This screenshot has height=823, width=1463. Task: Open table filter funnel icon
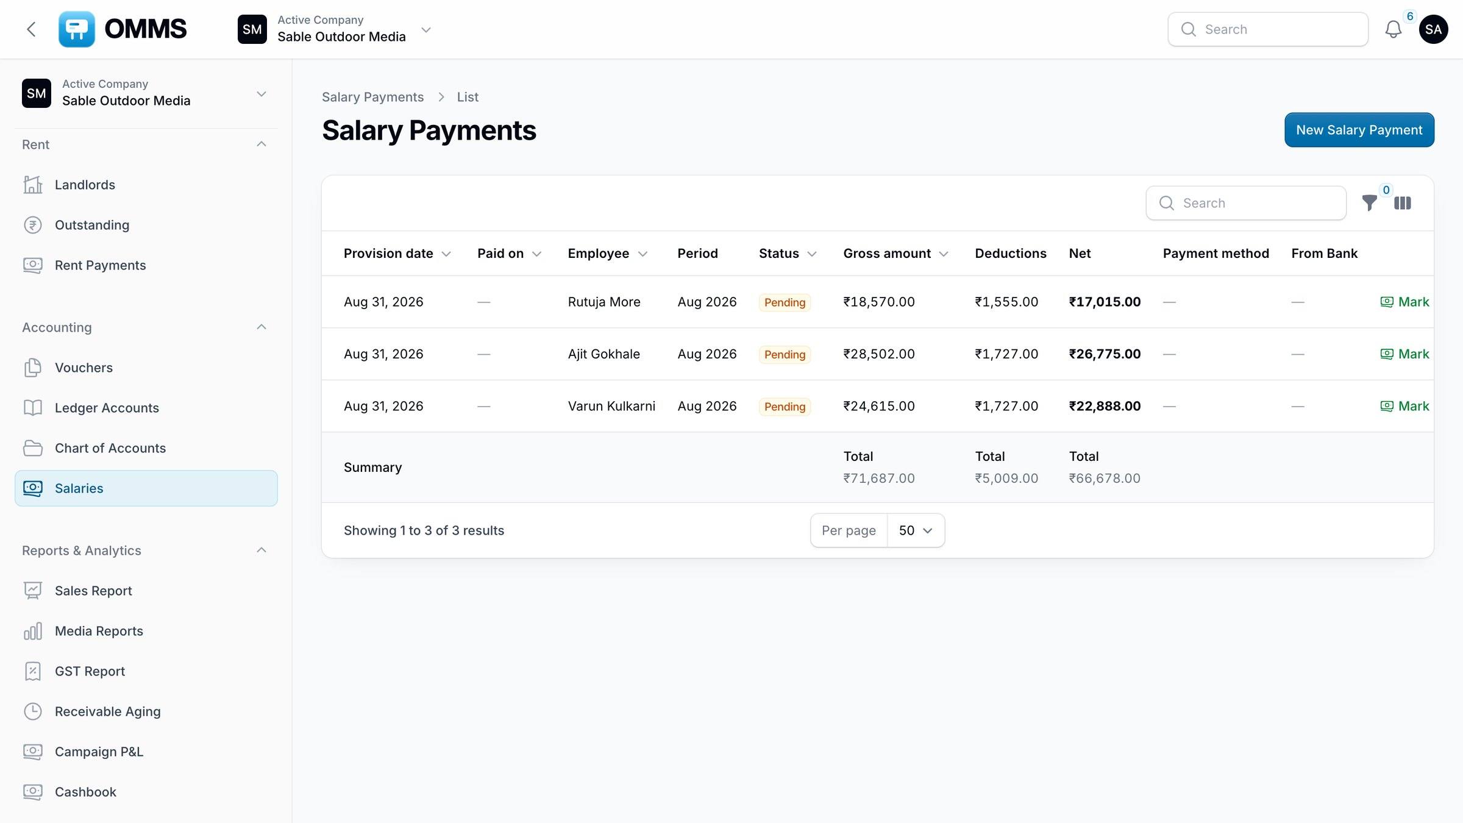[1369, 203]
